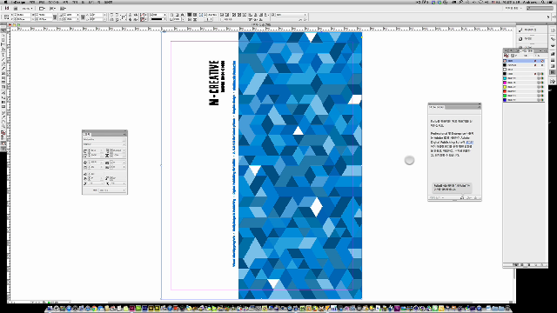Click the N·CREATIVE logo text on the page
The height and width of the screenshot is (313, 557).
tap(214, 83)
